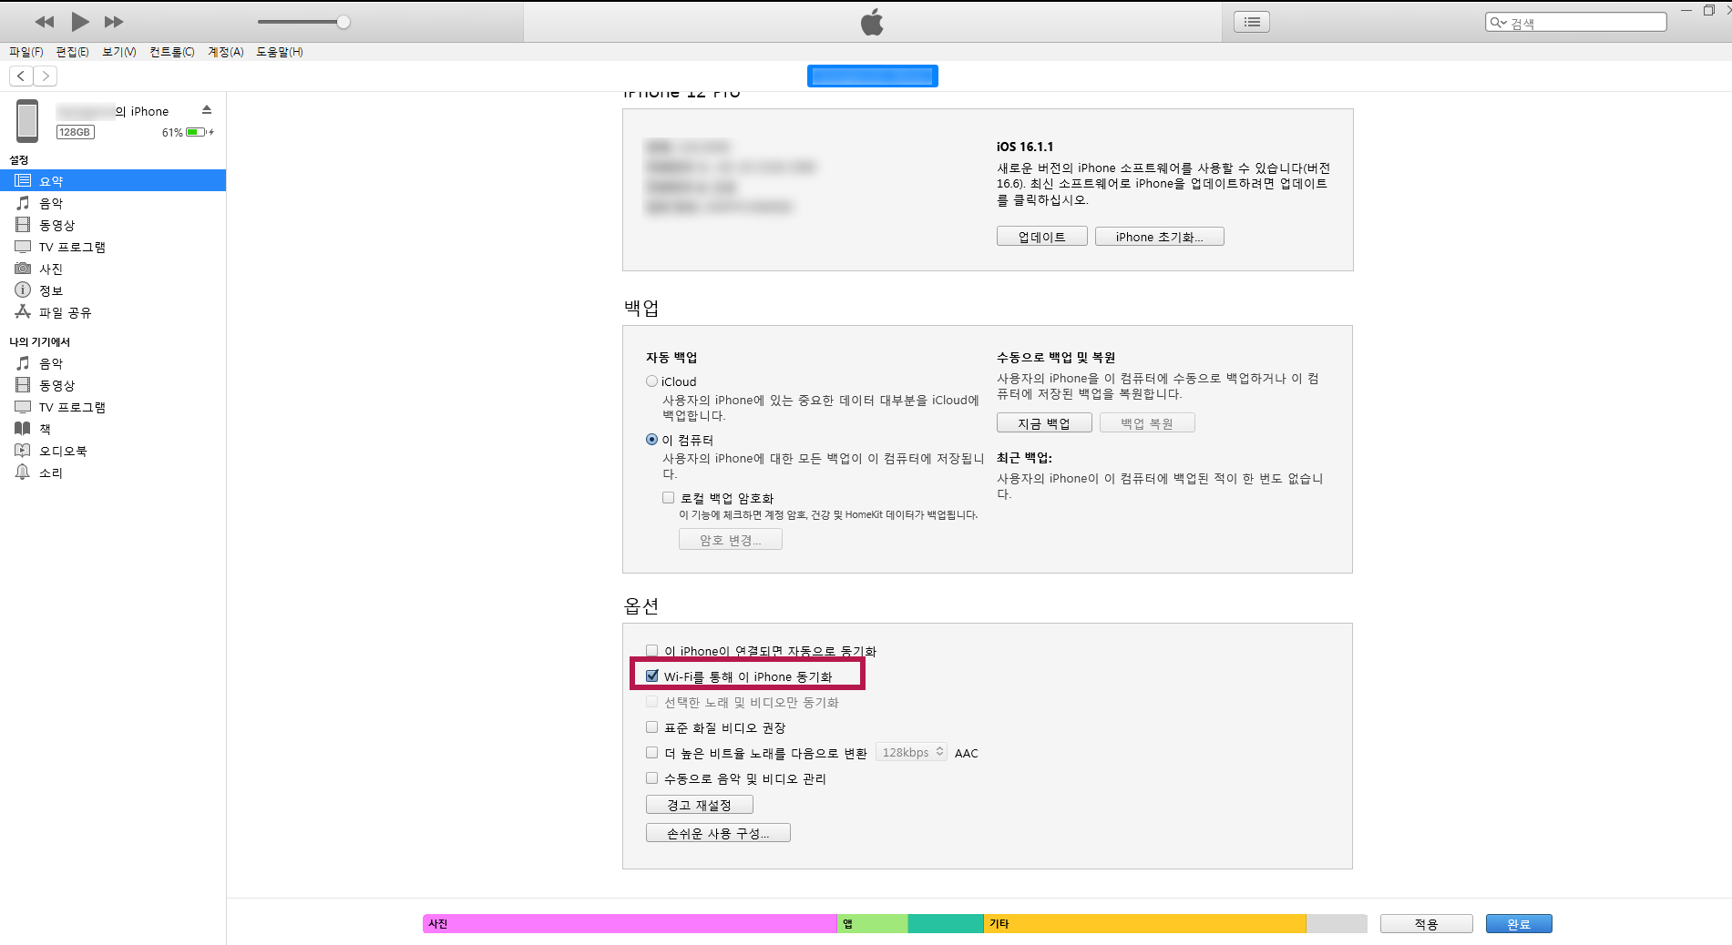
Task: Click the 암호 변경... button
Action: [730, 540]
